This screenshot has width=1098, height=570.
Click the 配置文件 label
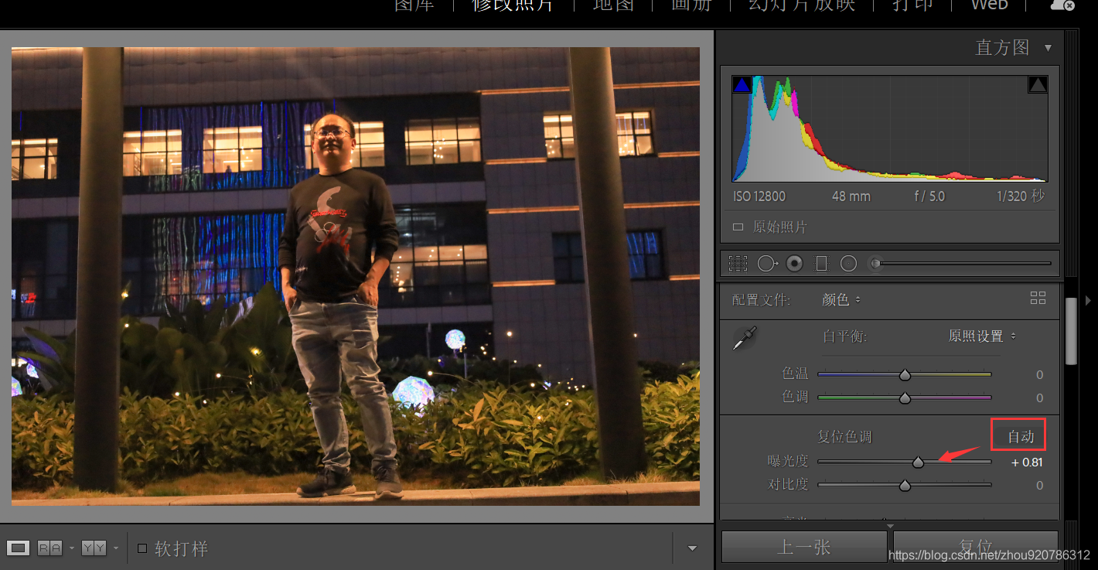(x=761, y=299)
